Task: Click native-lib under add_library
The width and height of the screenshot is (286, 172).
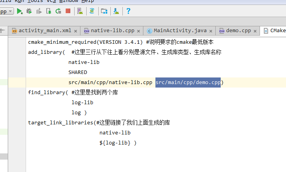Action: (84, 62)
